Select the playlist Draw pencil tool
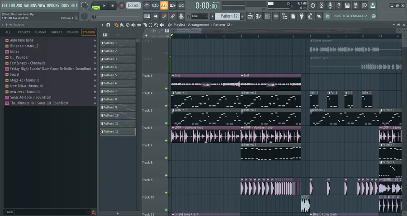Screen dimensions: 407x216 (116, 25)
